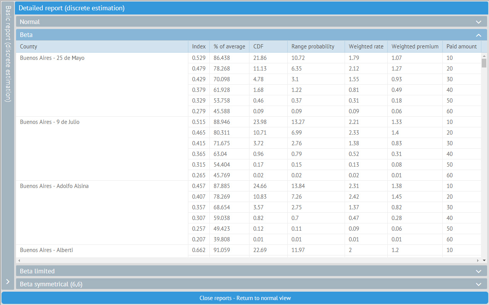489x305 pixels.
Task: Click CDF value 24.66
Action: coord(260,186)
